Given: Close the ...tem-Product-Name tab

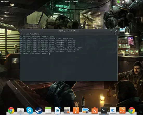Looking at the screenshot, I should pyautogui.click(x=24, y=34).
